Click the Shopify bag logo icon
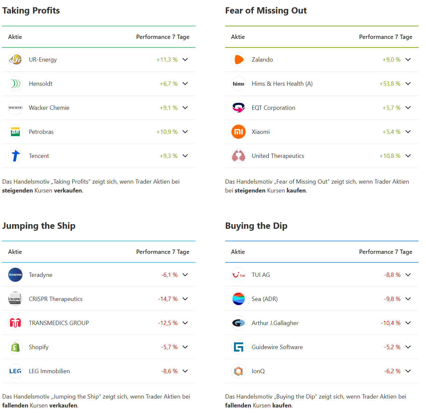Viewport: 426px width, 419px height. tap(15, 347)
